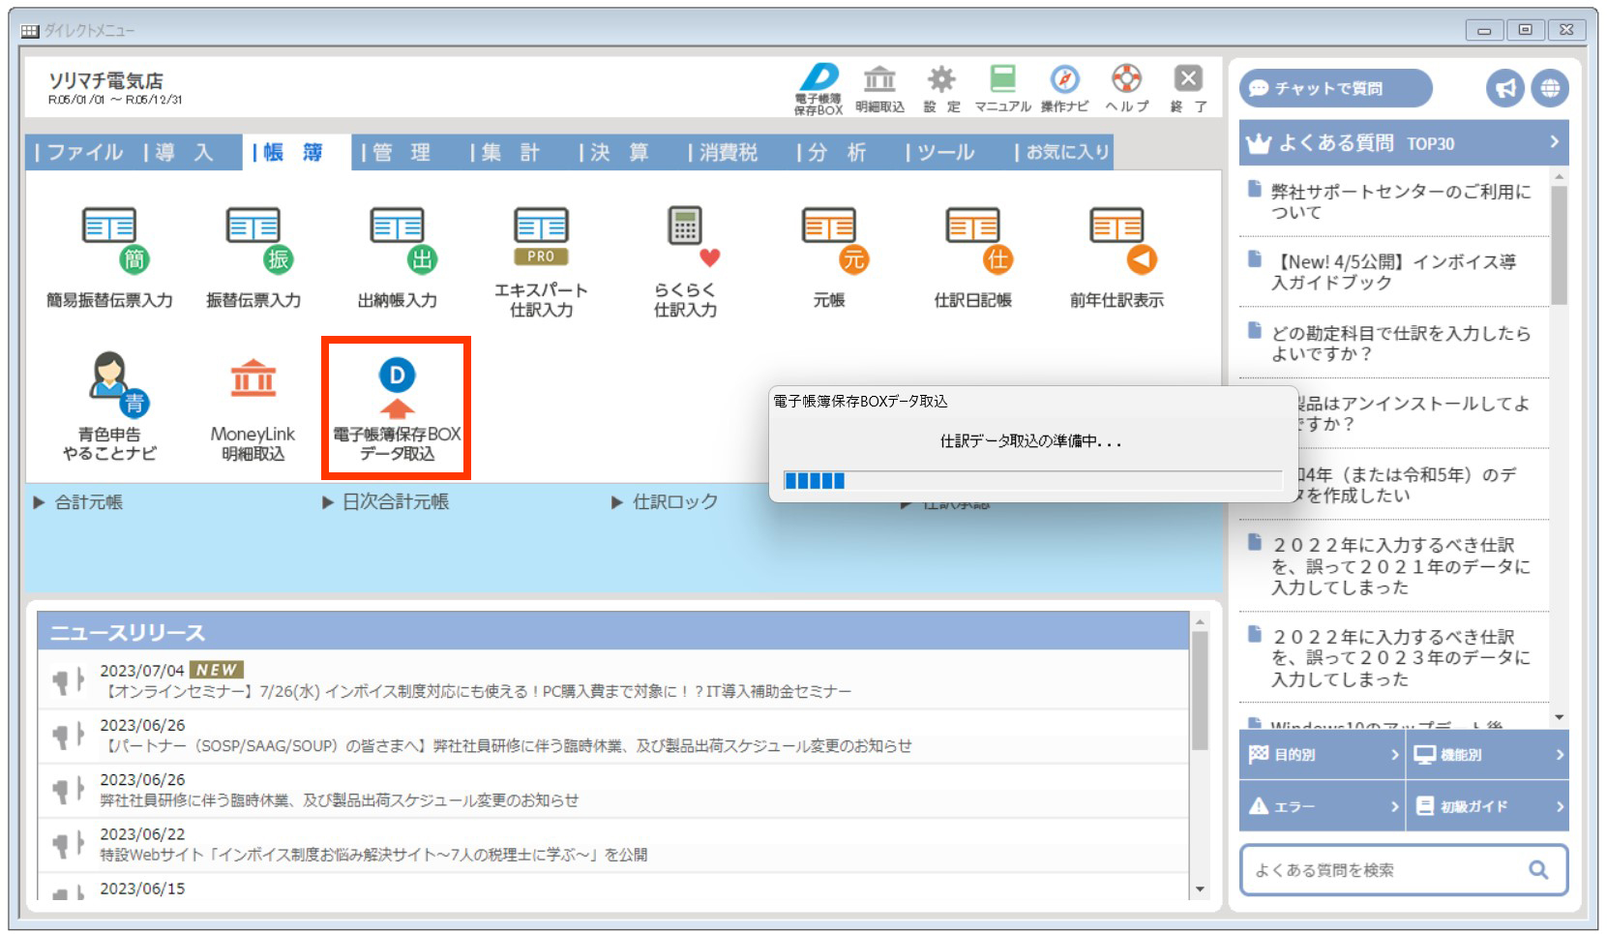Launch 操作ナビ compass icon
The image size is (1607, 934).
1064,89
